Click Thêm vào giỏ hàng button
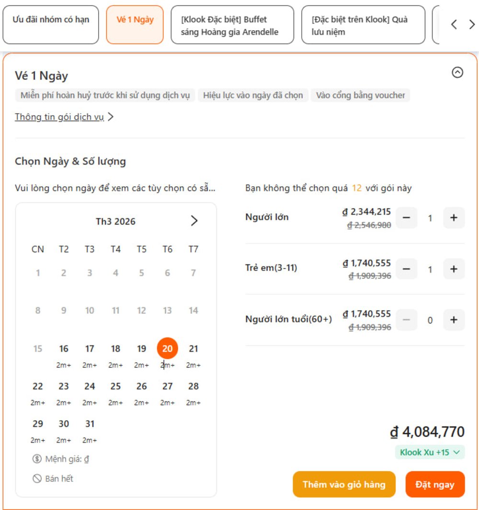 344,484
